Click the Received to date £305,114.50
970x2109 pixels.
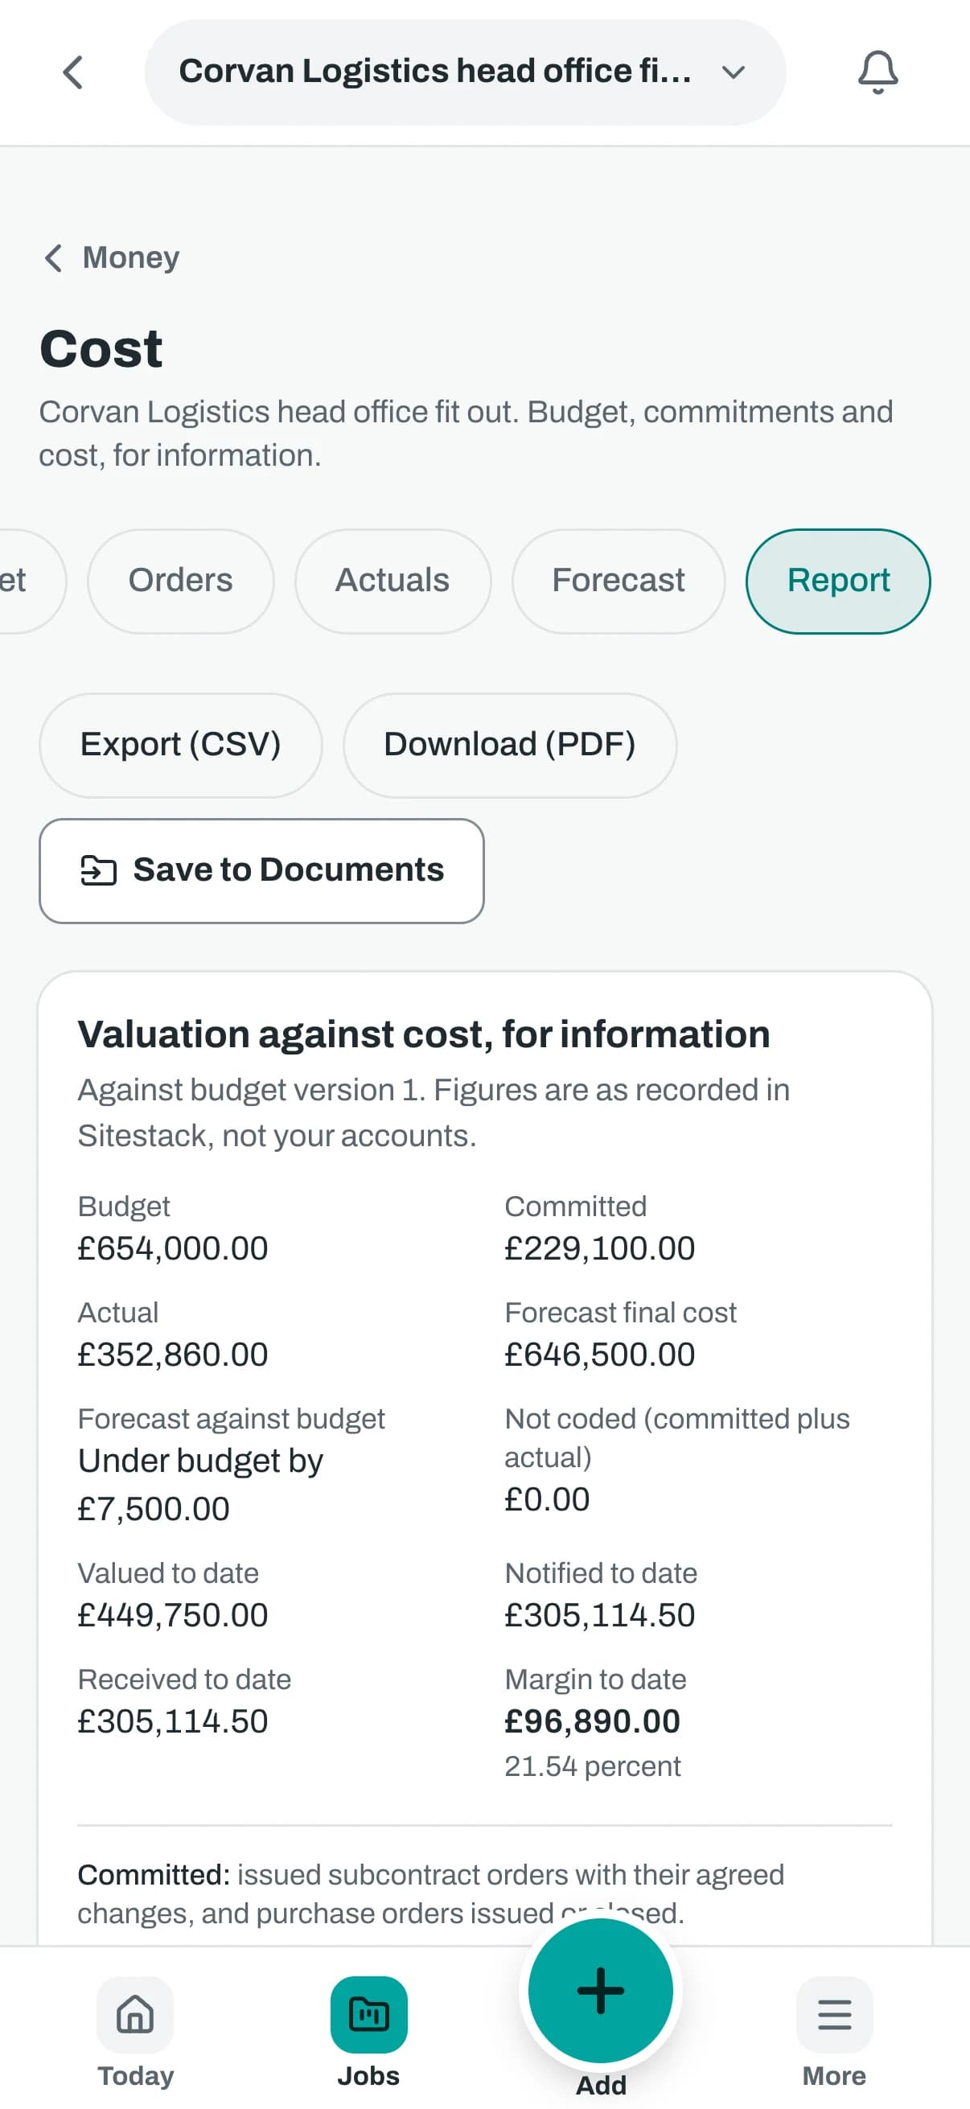173,1722
